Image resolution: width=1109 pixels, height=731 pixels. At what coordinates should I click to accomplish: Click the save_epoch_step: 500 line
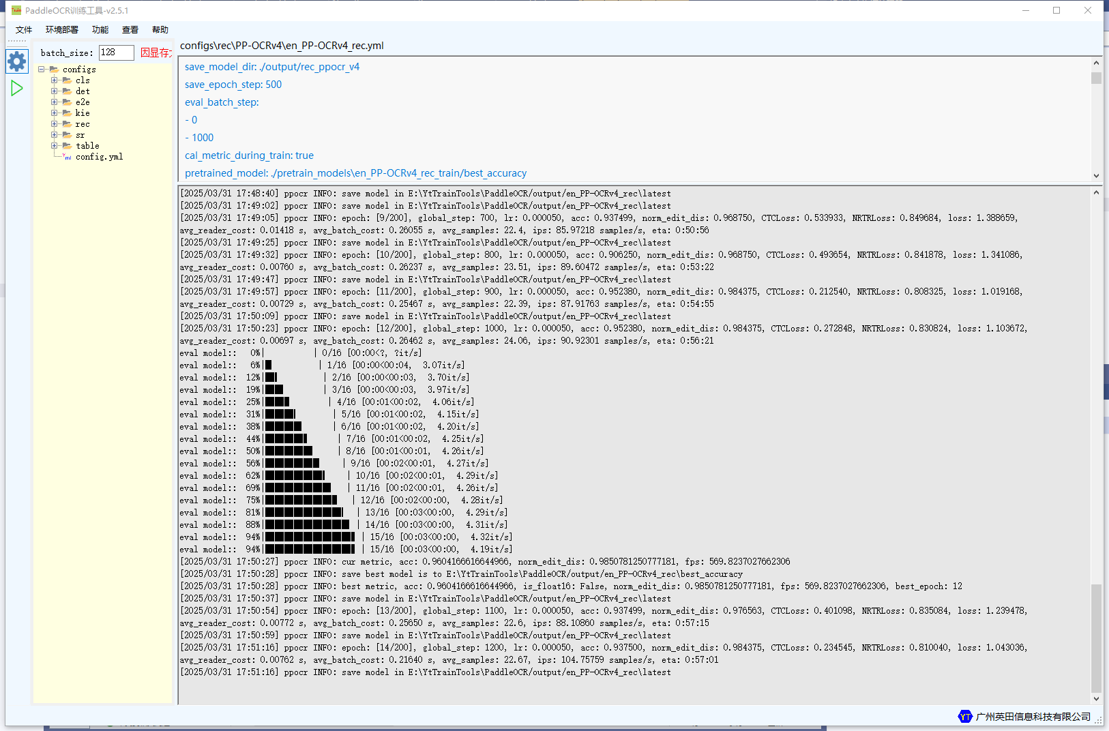[233, 85]
